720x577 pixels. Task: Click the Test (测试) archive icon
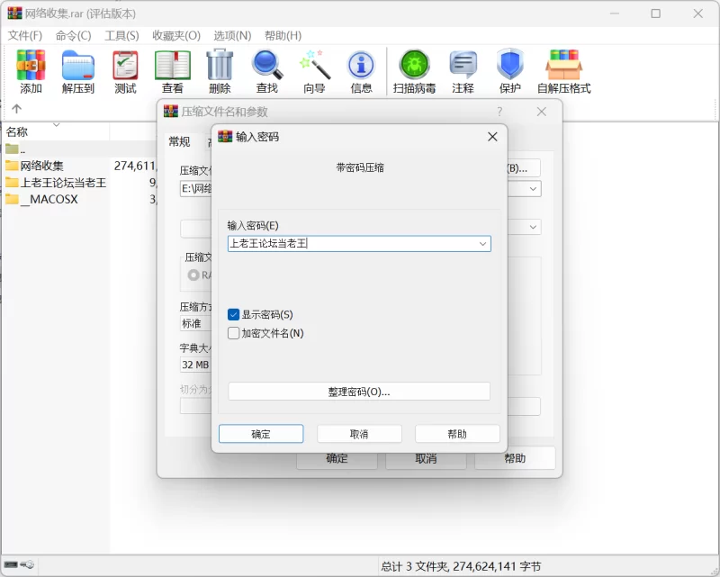[125, 71]
